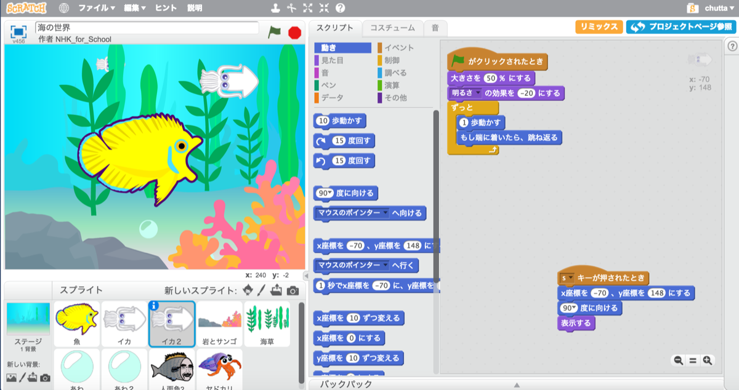Paint a new backdrop
The width and height of the screenshot is (739, 390).
coord(22,377)
